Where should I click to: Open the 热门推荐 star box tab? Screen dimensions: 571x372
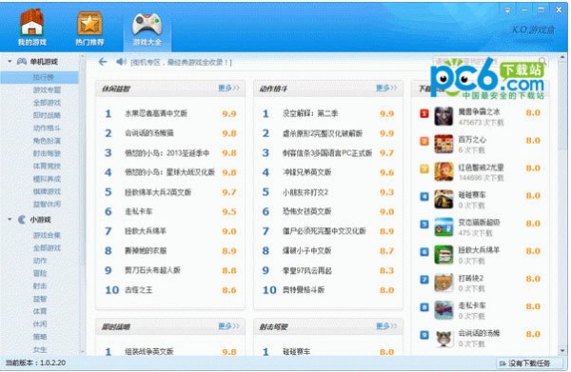pos(89,28)
